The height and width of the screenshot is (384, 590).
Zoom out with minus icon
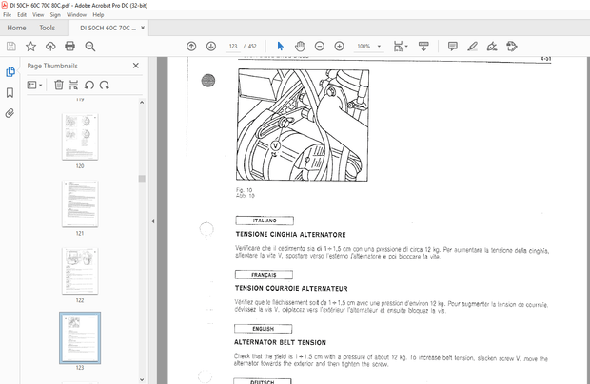click(x=320, y=47)
